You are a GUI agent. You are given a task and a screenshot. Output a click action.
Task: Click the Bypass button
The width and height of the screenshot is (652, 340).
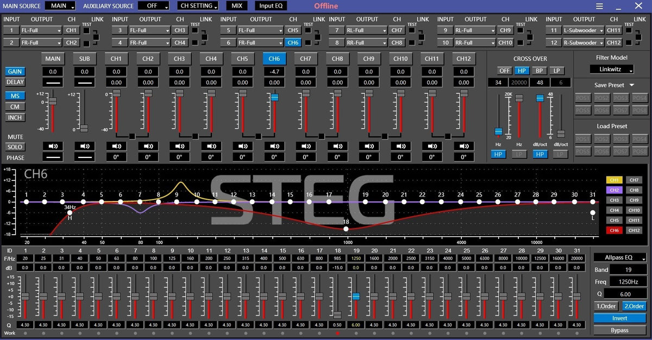coord(619,330)
